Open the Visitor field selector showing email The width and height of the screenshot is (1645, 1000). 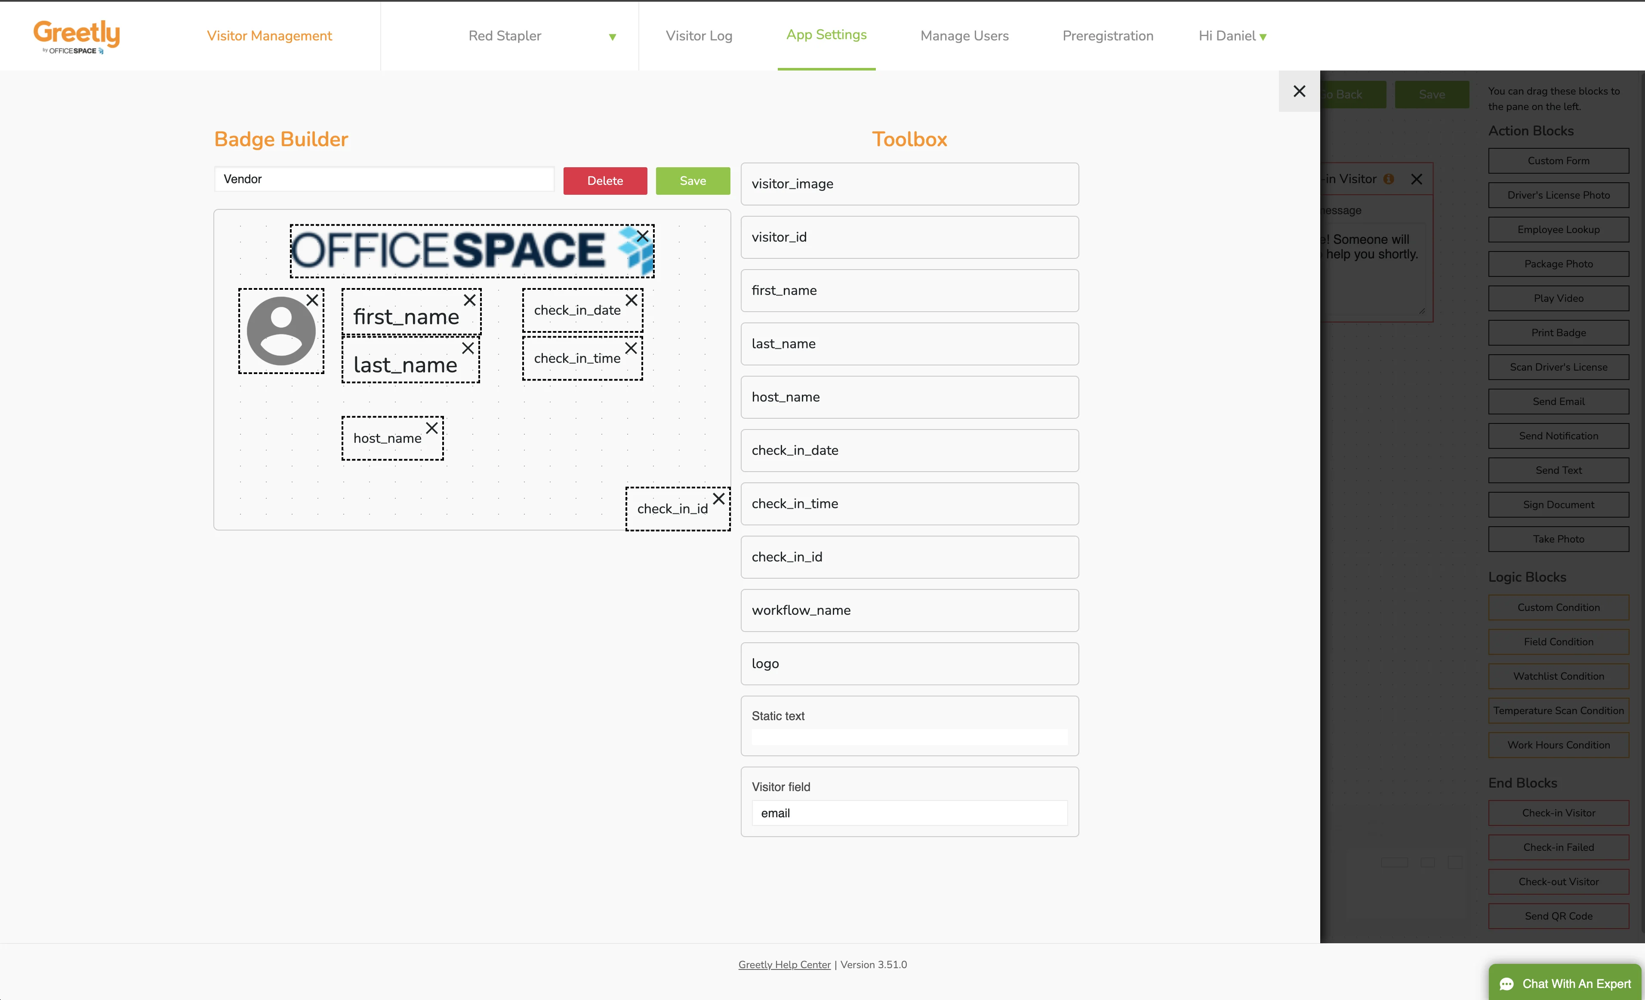coord(909,813)
